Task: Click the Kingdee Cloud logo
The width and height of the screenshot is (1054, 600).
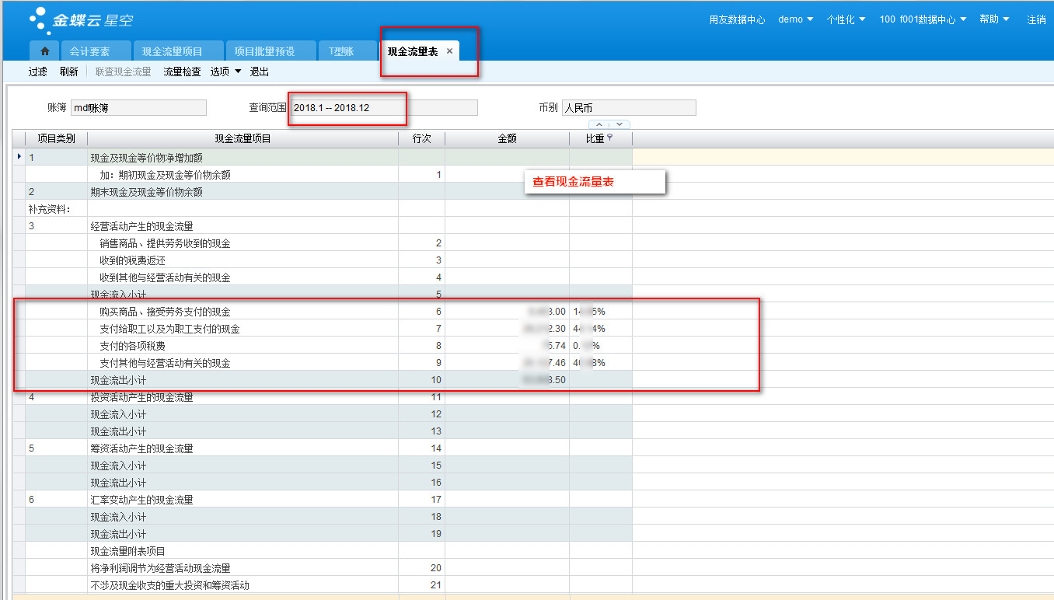Action: (80, 19)
